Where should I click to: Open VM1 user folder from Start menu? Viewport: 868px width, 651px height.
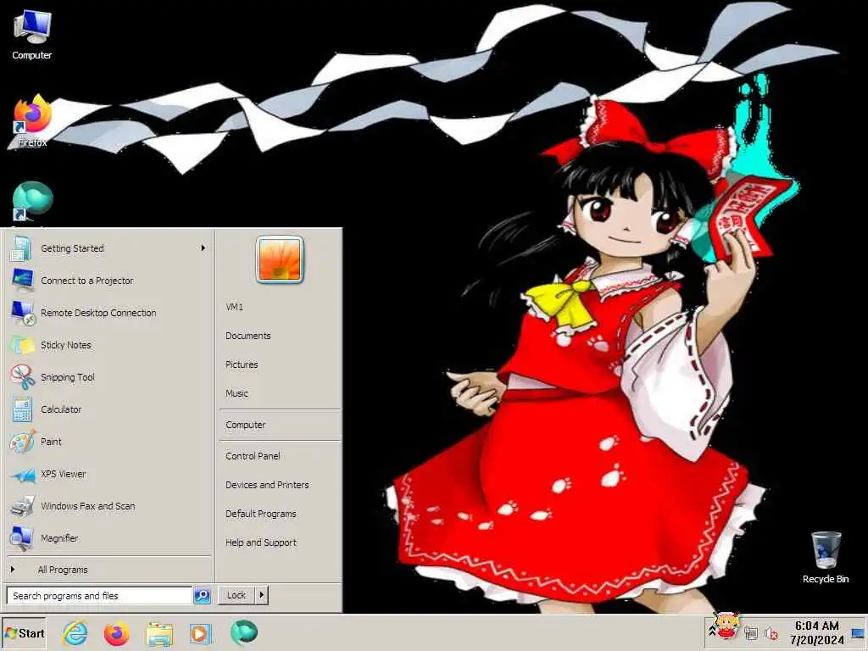coord(234,307)
